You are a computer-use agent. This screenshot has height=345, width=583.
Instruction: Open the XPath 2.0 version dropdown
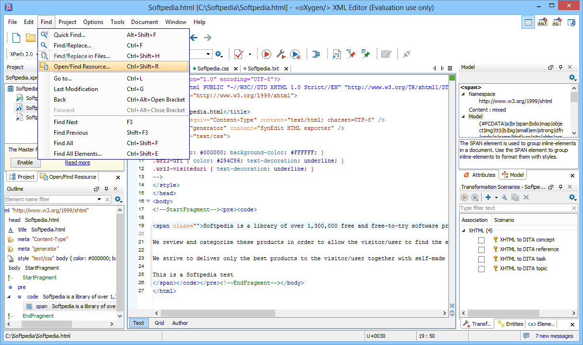pyautogui.click(x=37, y=54)
